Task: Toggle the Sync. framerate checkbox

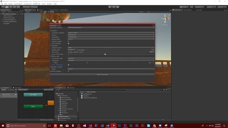Action: [68, 65]
